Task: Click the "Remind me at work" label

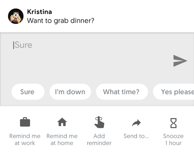Action: pos(25,140)
